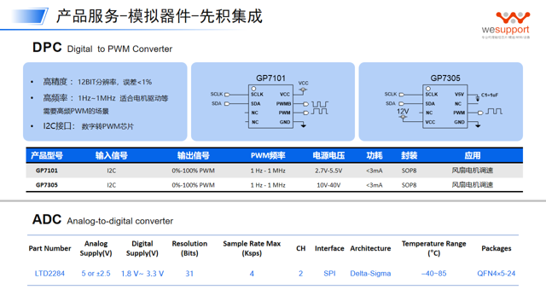Click the 12V supply label on GP7305
Image resolution: width=546 pixels, height=307 pixels.
[403, 112]
